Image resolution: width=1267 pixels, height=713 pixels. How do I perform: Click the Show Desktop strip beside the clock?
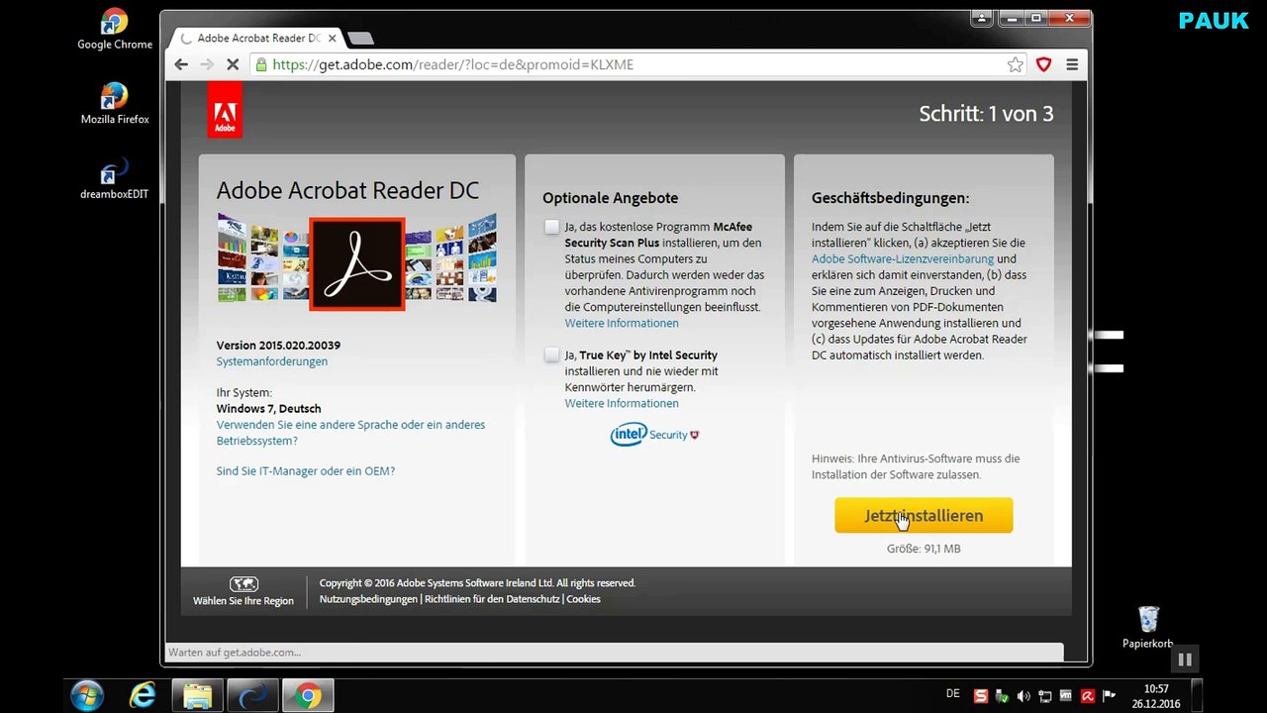(x=1197, y=696)
